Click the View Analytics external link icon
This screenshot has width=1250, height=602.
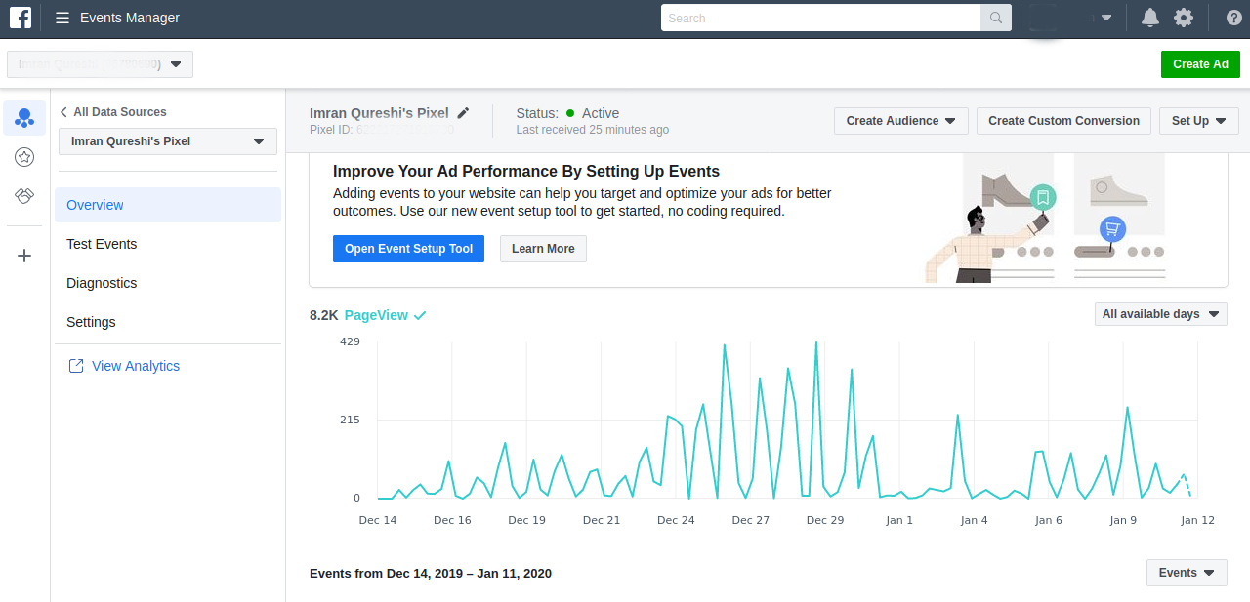tap(75, 366)
